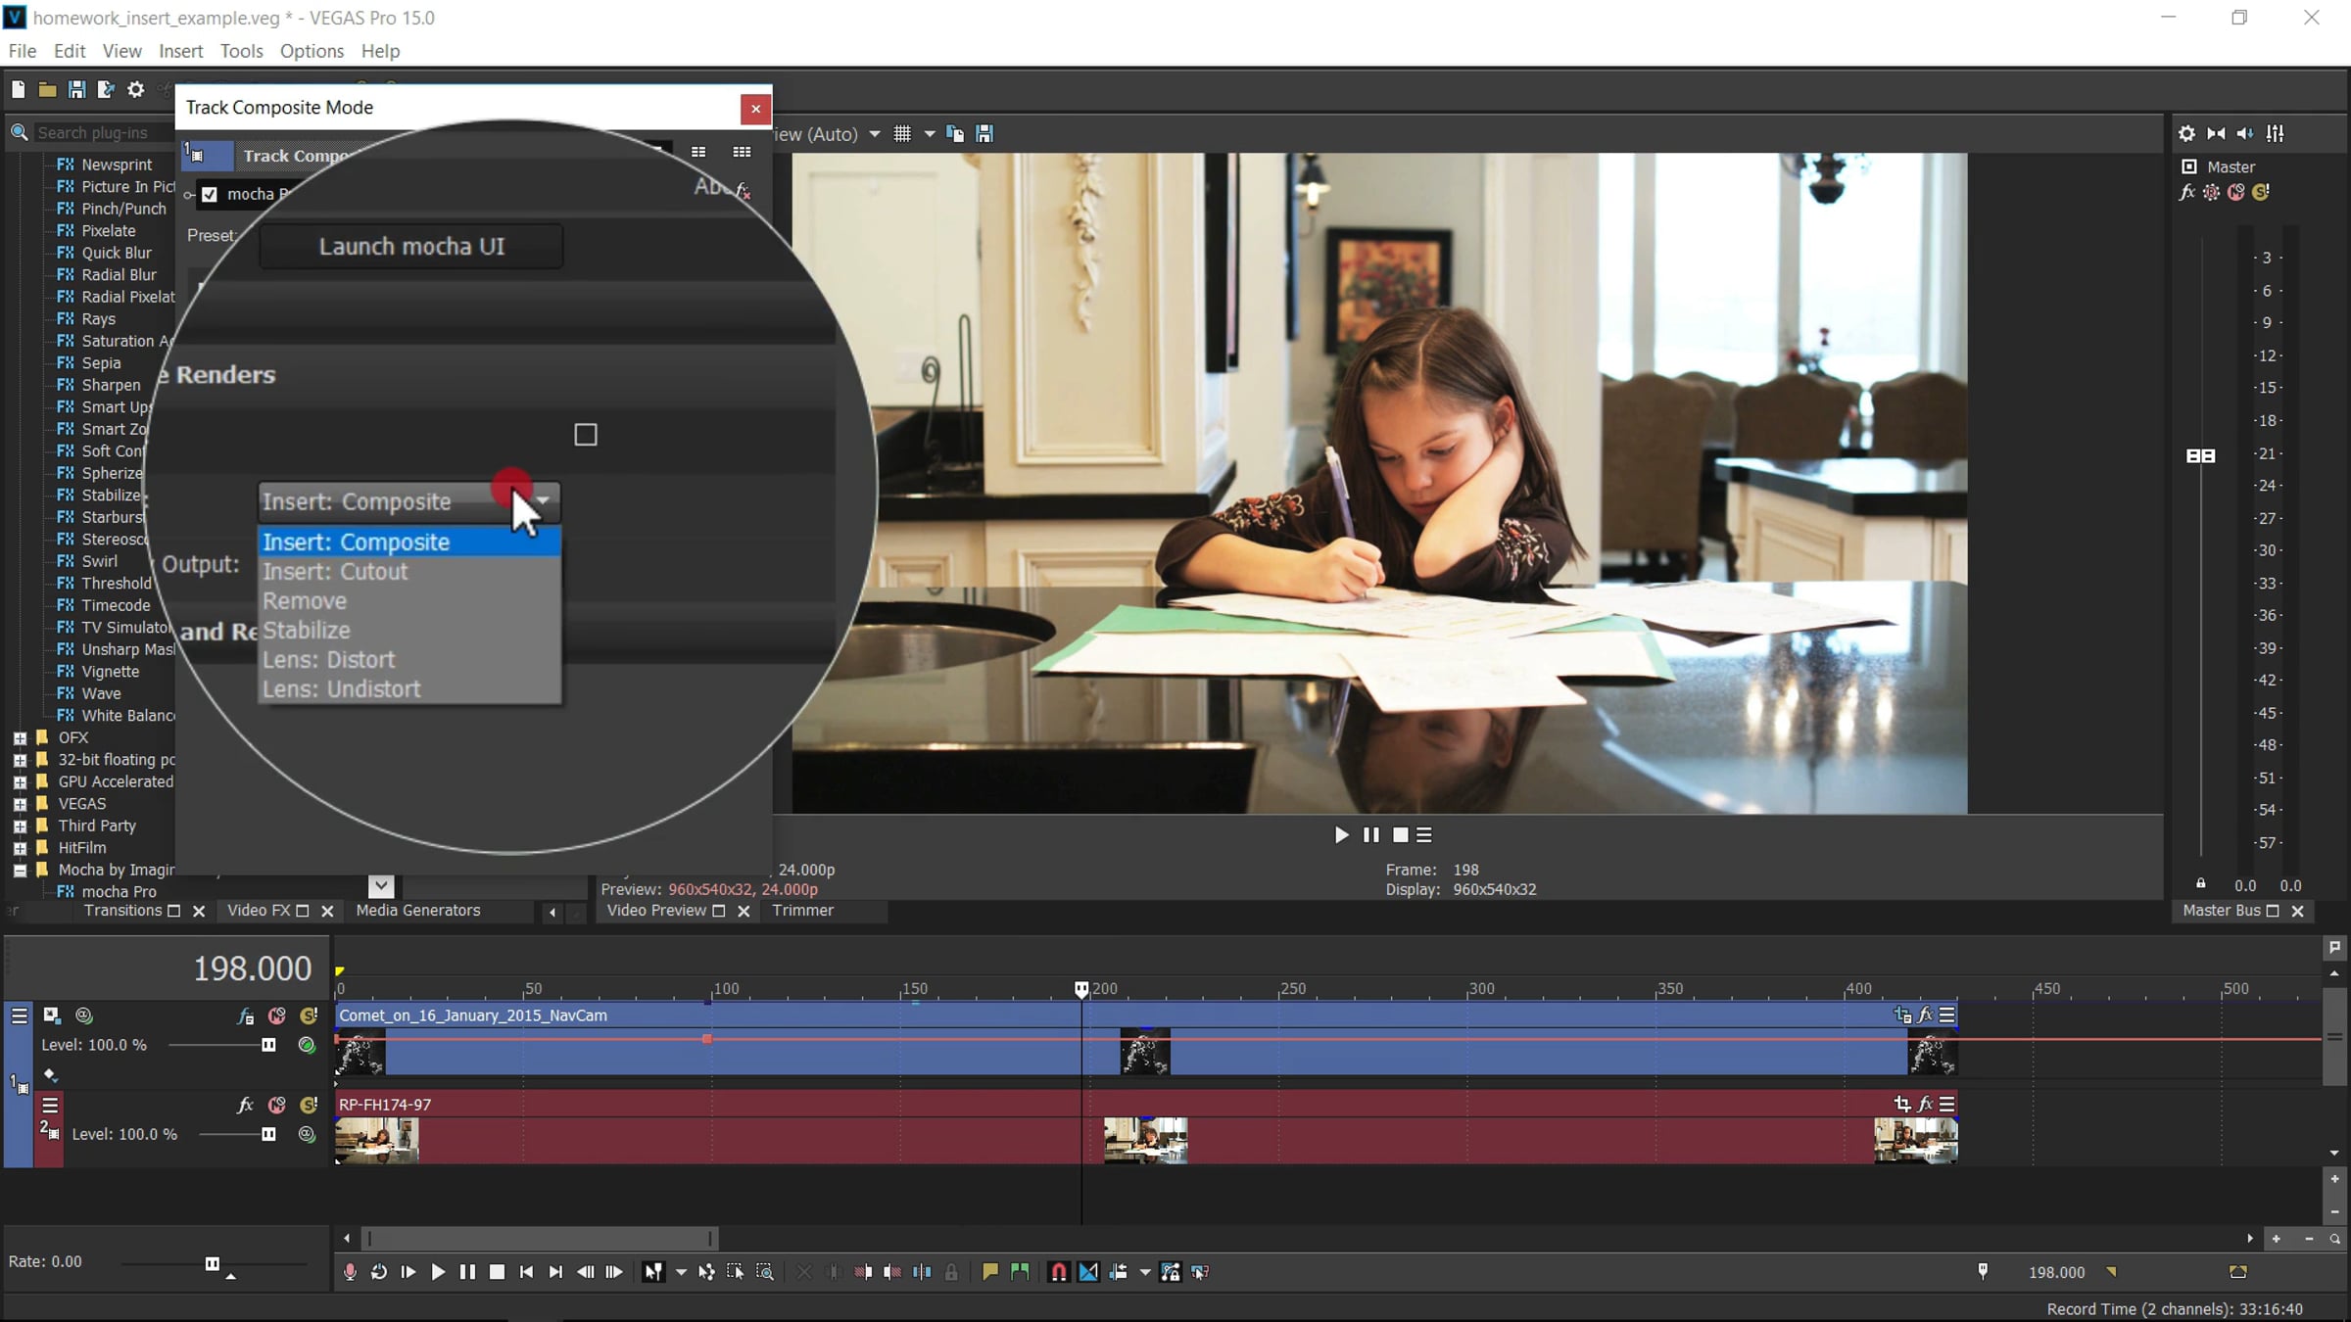
Task: Choose Insert: Cutout from the list
Action: tap(409, 572)
